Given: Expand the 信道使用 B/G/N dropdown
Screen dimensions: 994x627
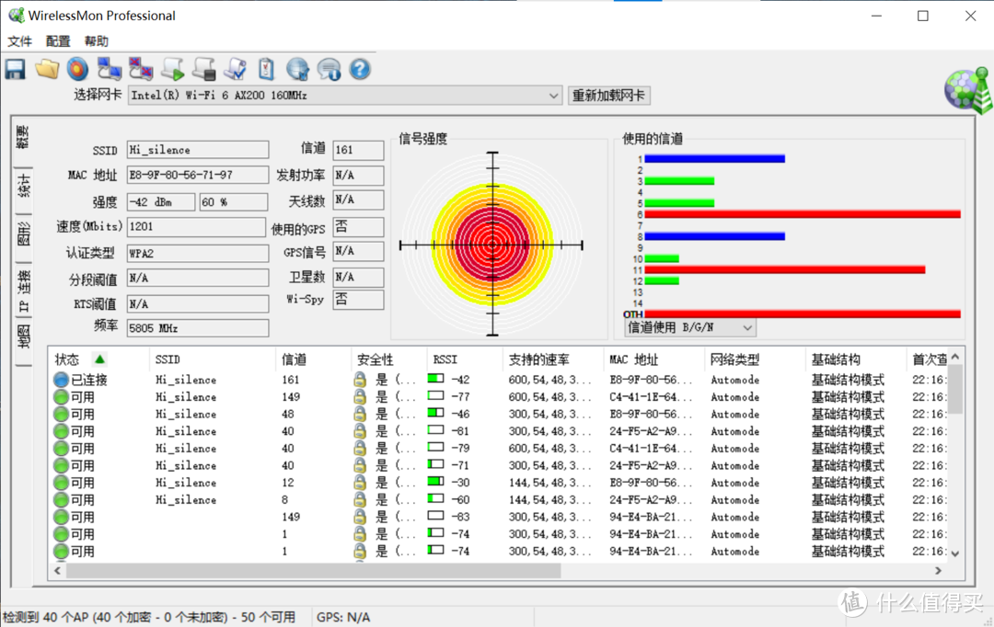Looking at the screenshot, I should pos(747,327).
